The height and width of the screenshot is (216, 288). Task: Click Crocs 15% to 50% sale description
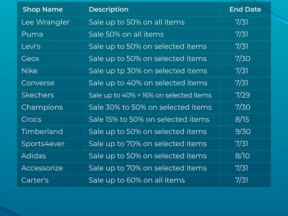149,119
